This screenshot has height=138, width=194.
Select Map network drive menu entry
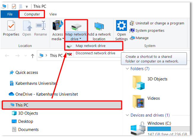[94, 46]
